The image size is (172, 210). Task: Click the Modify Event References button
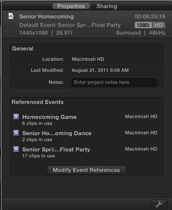pyautogui.click(x=86, y=170)
